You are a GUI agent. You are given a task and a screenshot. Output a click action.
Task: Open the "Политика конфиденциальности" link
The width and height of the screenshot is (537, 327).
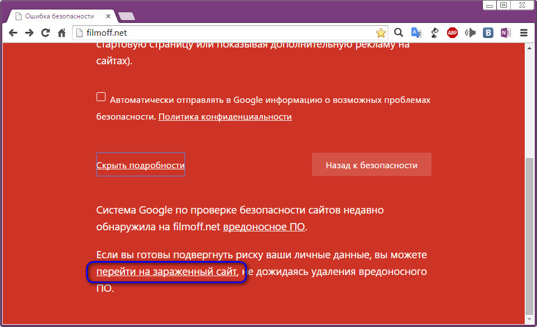coord(225,116)
